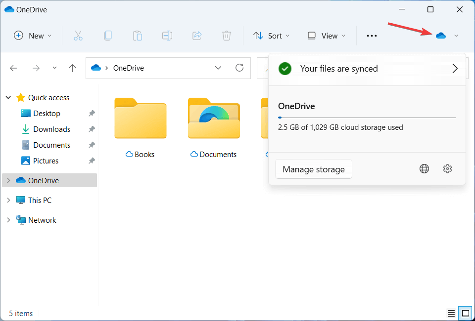The image size is (475, 321).
Task: Open OneDrive settings via the gear icon
Action: click(447, 168)
